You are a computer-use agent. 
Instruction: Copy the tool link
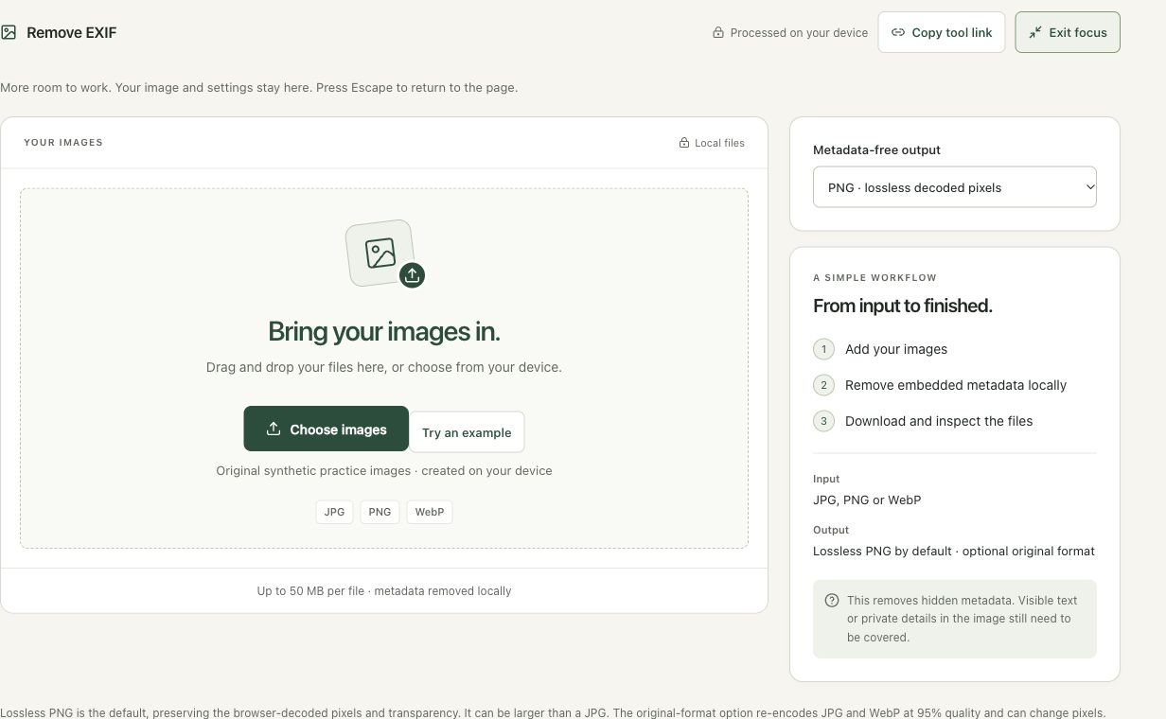click(942, 32)
